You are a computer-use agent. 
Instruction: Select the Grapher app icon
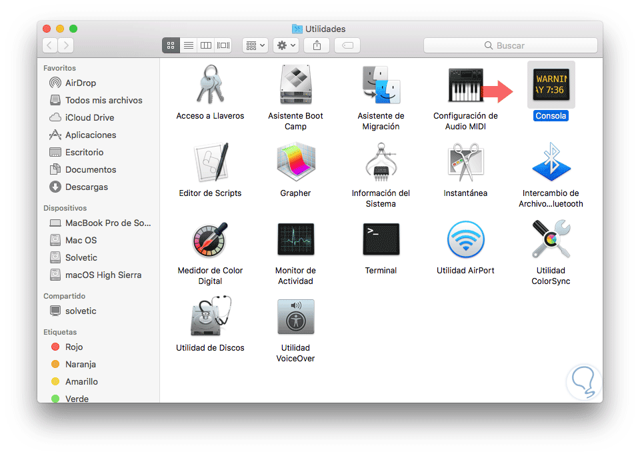pyautogui.click(x=295, y=163)
